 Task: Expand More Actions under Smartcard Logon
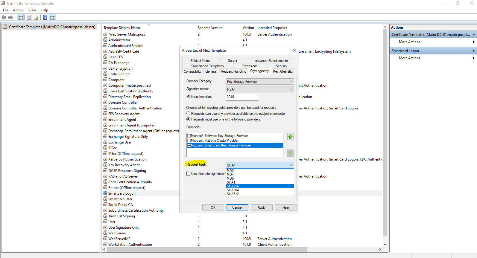click(433, 58)
